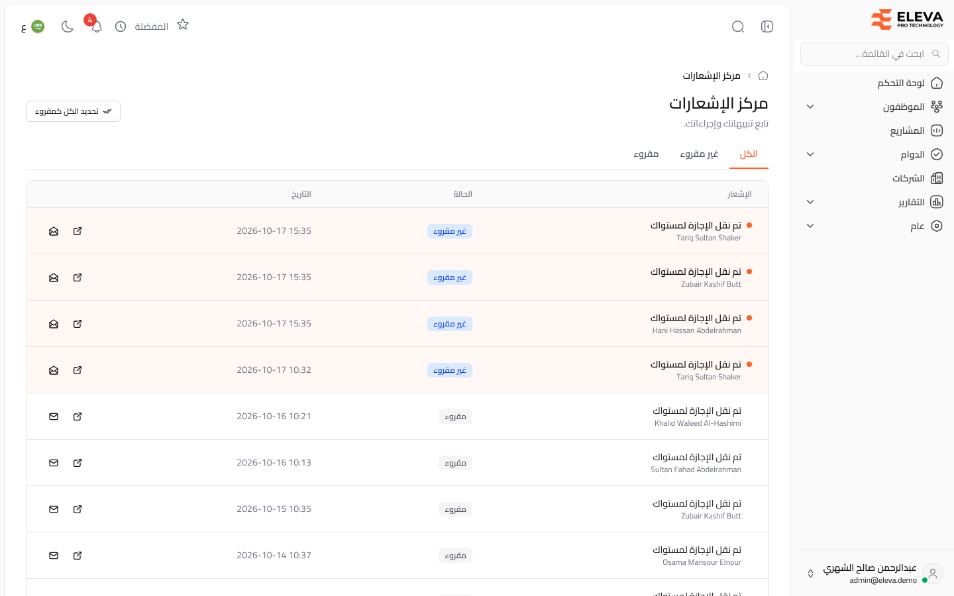Viewport: 954px width, 596px height.
Task: Open الشركات in the sidebar
Action: click(x=874, y=178)
